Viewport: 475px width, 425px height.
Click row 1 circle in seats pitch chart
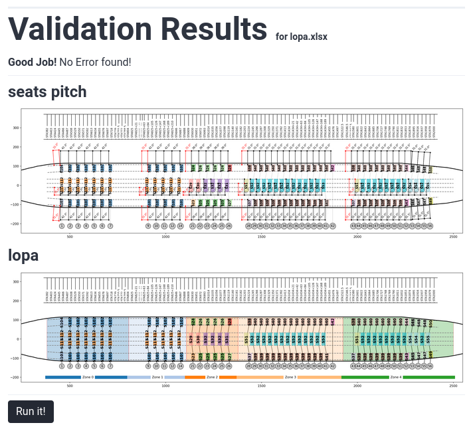62,226
